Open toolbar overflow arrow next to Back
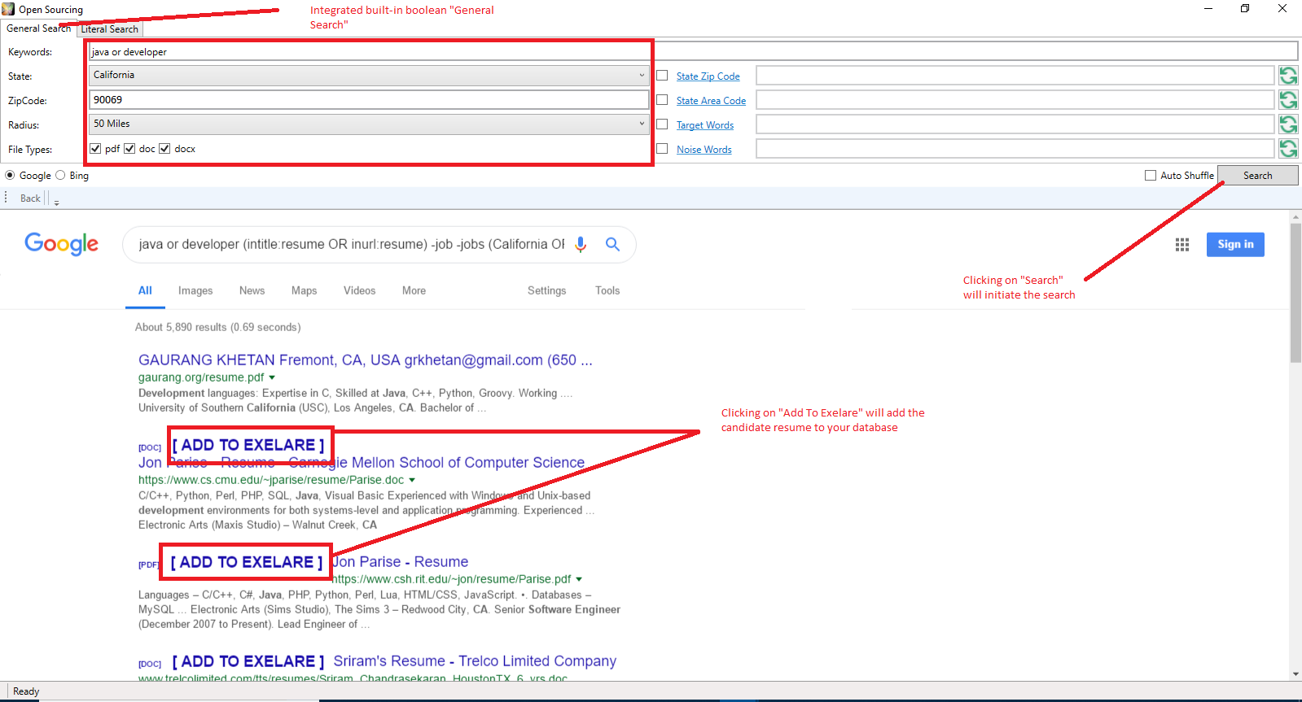This screenshot has width=1302, height=702. tap(56, 200)
